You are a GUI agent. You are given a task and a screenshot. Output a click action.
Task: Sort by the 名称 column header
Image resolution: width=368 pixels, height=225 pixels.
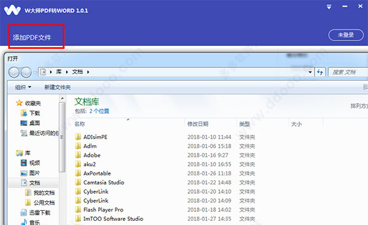(x=80, y=124)
